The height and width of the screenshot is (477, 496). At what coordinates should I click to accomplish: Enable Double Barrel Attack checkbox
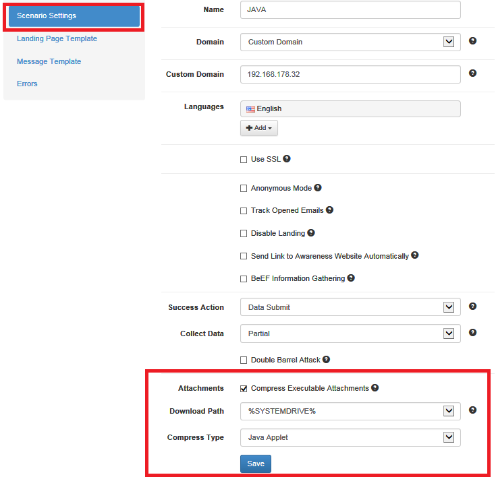click(244, 360)
